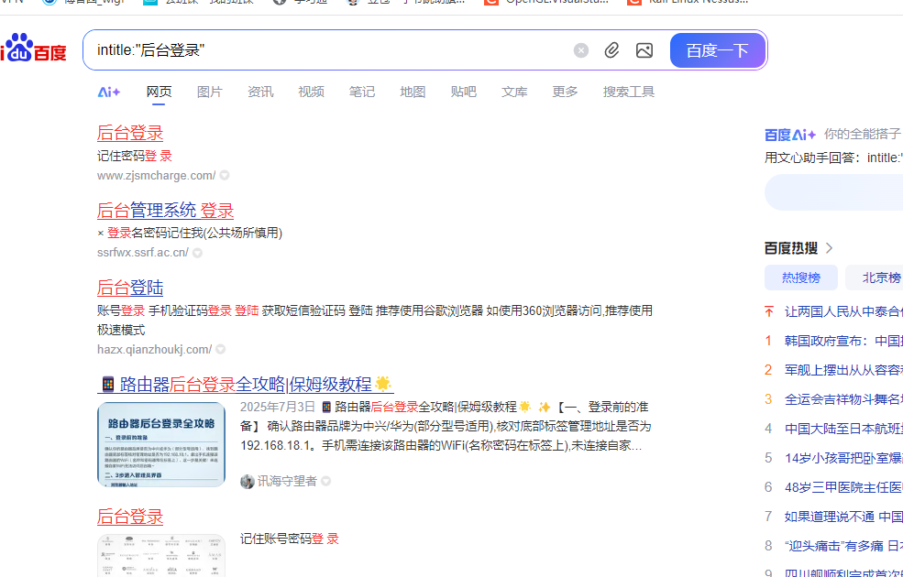Image resolution: width=903 pixels, height=577 pixels.
Task: Click the 百度热搜 heading
Action: tap(791, 248)
